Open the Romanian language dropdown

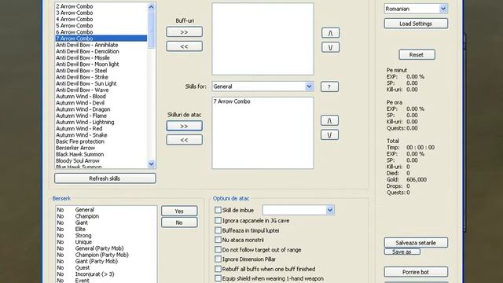tap(443, 9)
